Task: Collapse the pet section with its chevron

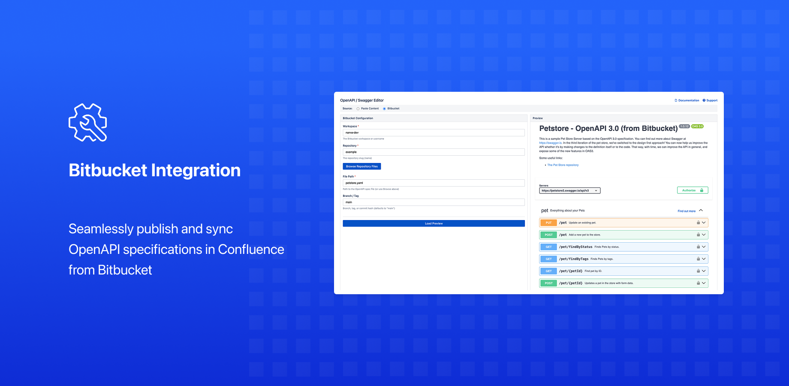Action: pos(701,210)
